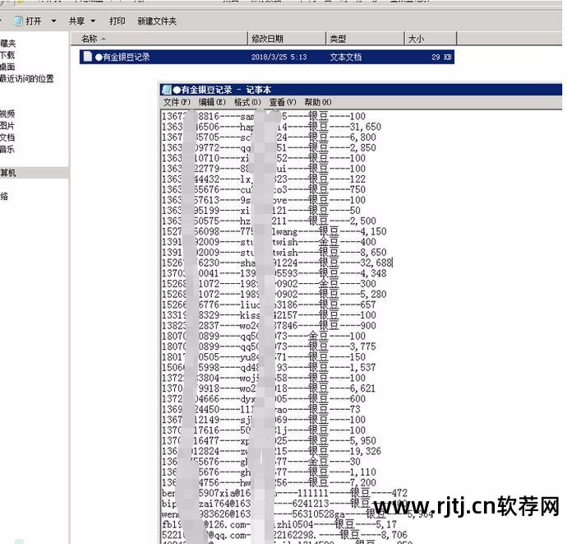Open Notepad 帮助(H) menu
The height and width of the screenshot is (544, 567).
(x=317, y=102)
